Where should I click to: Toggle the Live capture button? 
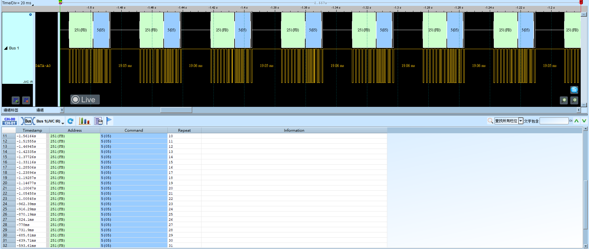pyautogui.click(x=85, y=99)
